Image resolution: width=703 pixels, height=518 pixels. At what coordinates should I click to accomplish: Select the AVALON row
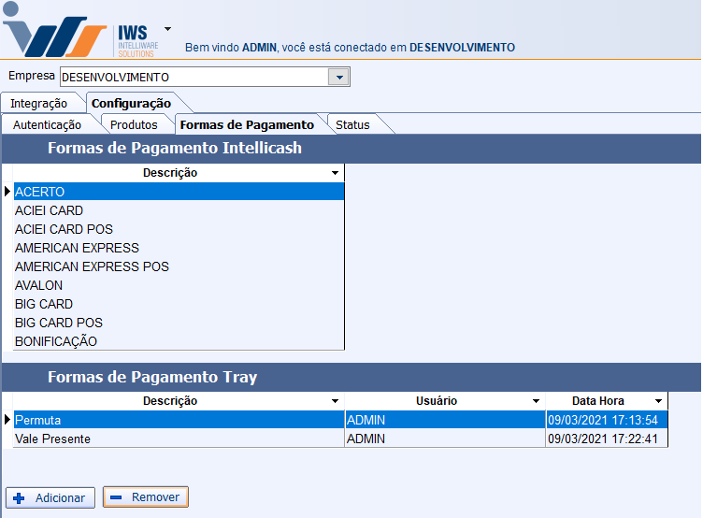[x=179, y=285]
